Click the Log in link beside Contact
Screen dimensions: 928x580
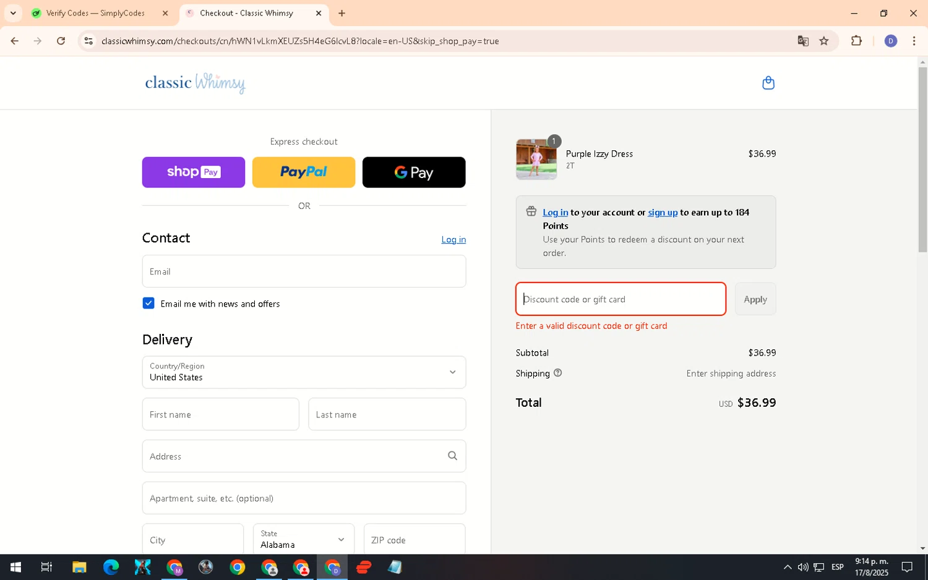click(453, 239)
